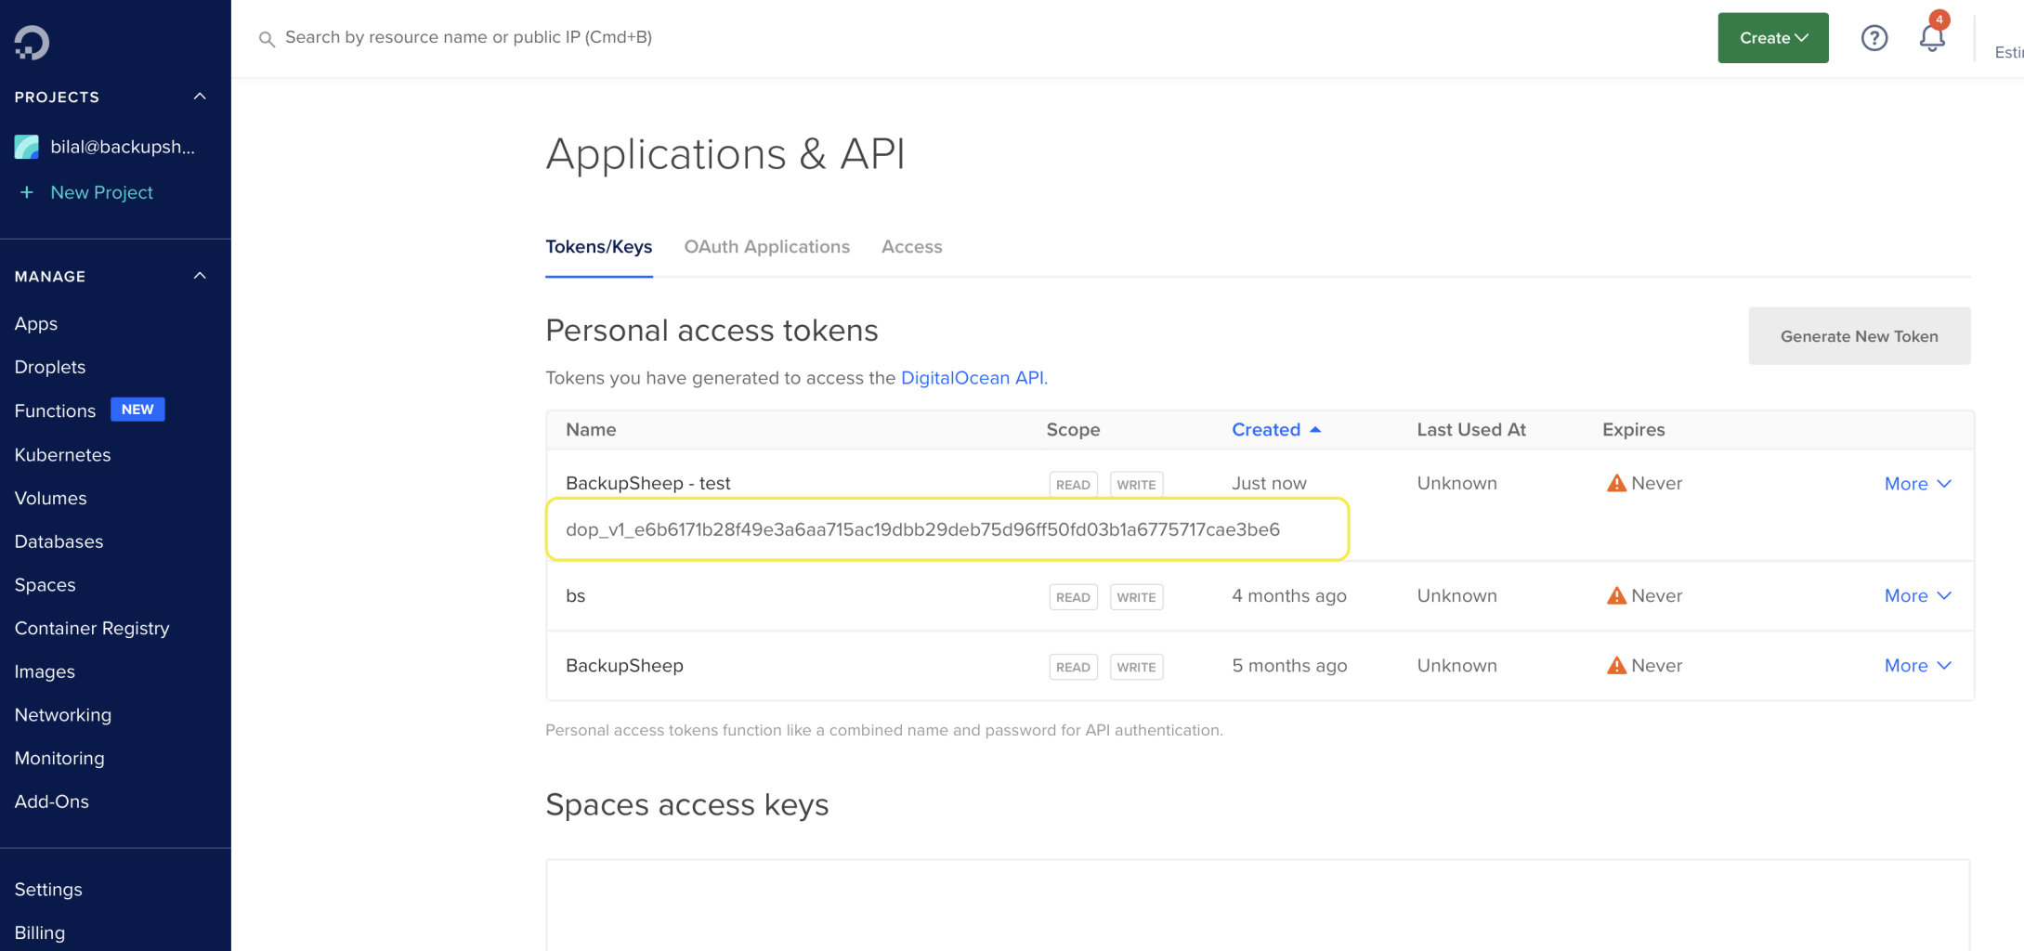Expand More options for the BackupSheep token
Screen dimensions: 2024x951
point(1917,665)
